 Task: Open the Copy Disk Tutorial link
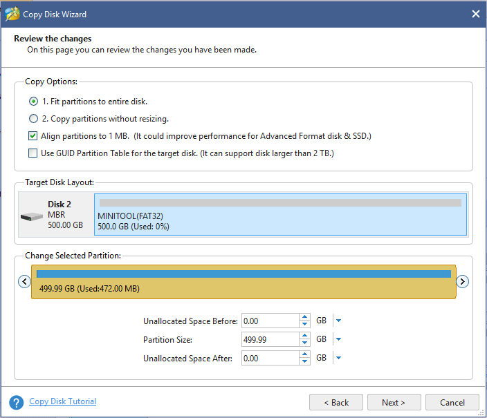point(62,401)
